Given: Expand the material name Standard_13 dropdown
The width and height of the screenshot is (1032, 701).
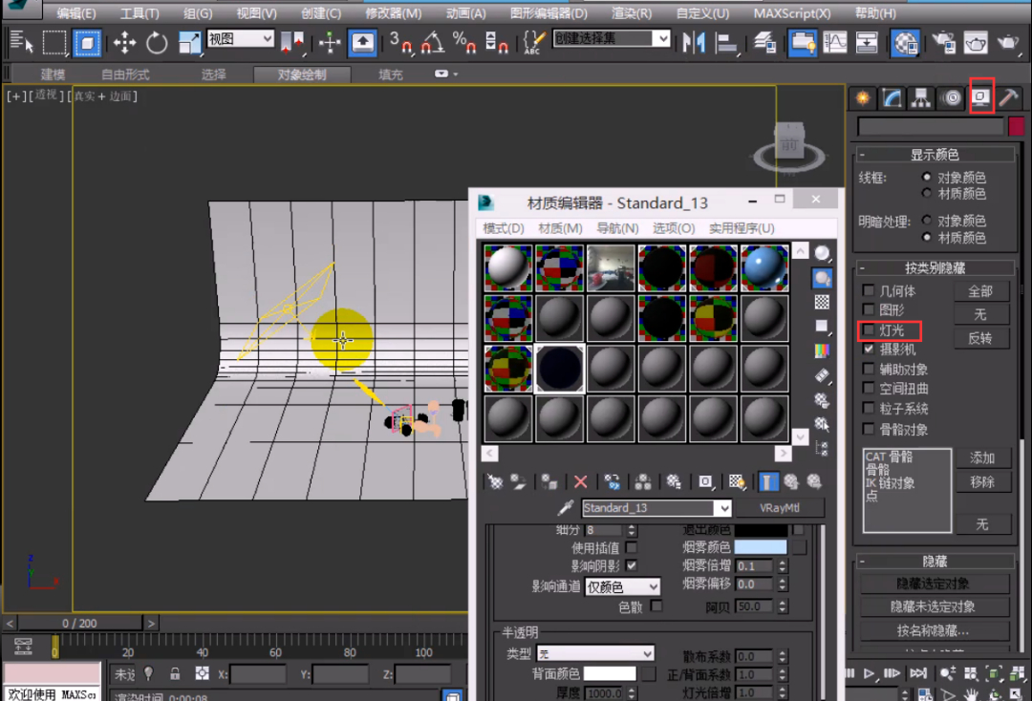Looking at the screenshot, I should click(724, 508).
